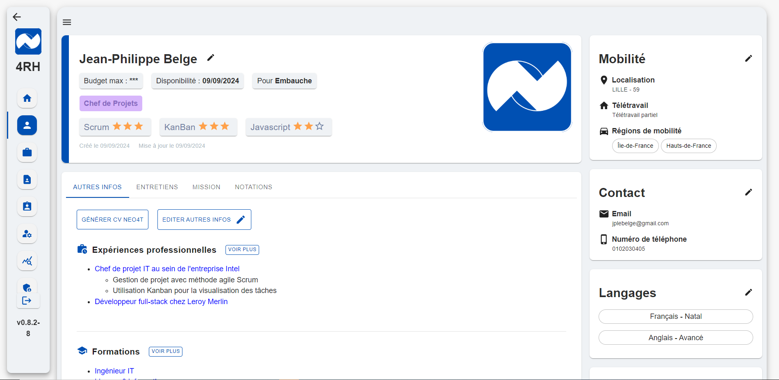
Task: Click the Créé le 09/09/2024 text
Action: [x=105, y=146]
